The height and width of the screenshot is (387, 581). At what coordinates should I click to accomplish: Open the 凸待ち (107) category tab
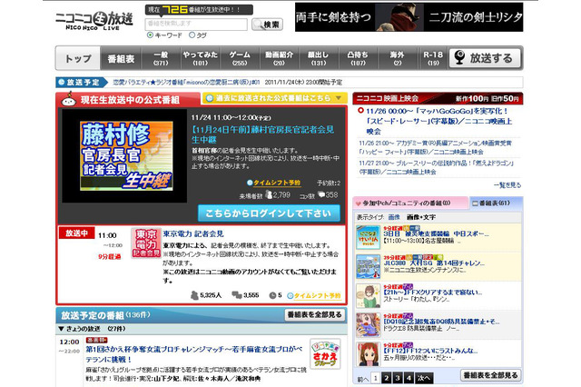tap(358, 58)
